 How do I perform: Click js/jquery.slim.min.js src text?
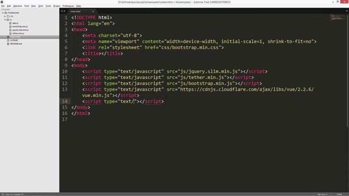(x=209, y=71)
